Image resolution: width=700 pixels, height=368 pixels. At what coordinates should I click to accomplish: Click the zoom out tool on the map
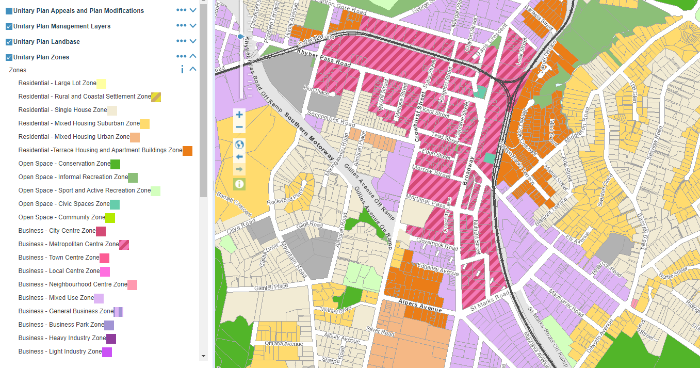pos(239,126)
